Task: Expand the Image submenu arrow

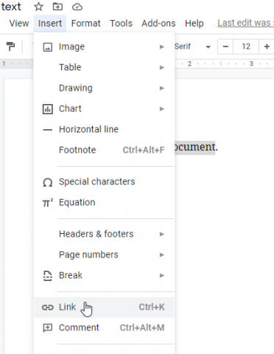Action: (x=162, y=46)
